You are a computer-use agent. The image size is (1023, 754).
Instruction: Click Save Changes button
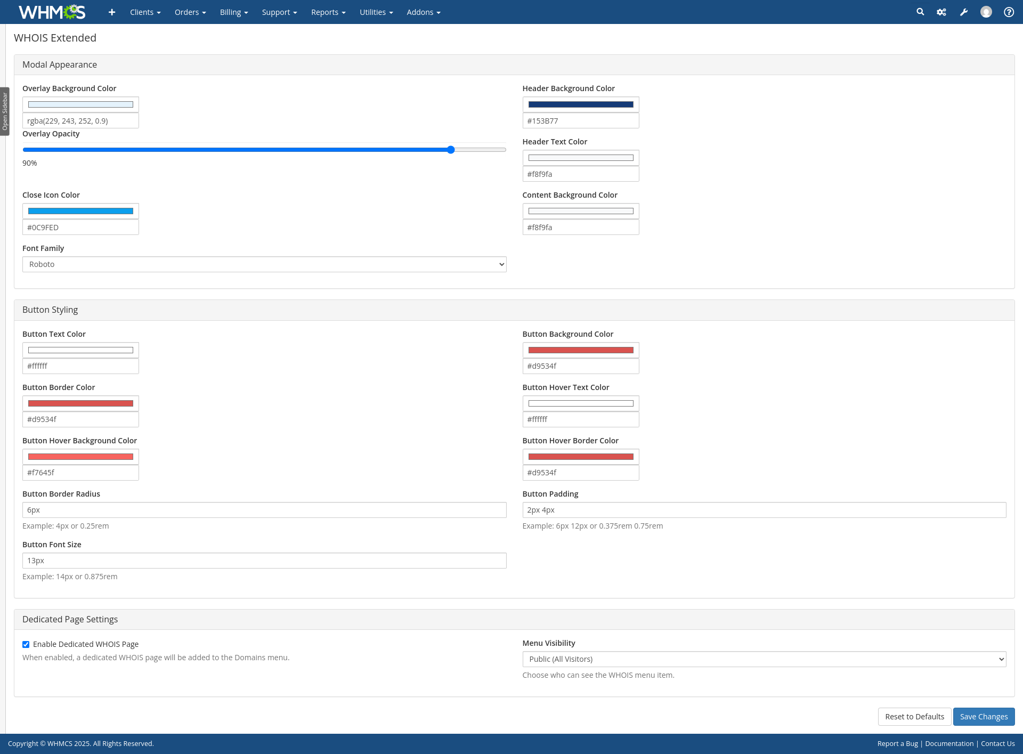pyautogui.click(x=984, y=717)
